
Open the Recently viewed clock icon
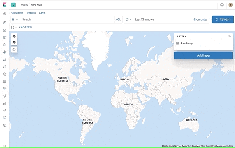pos(5,14)
